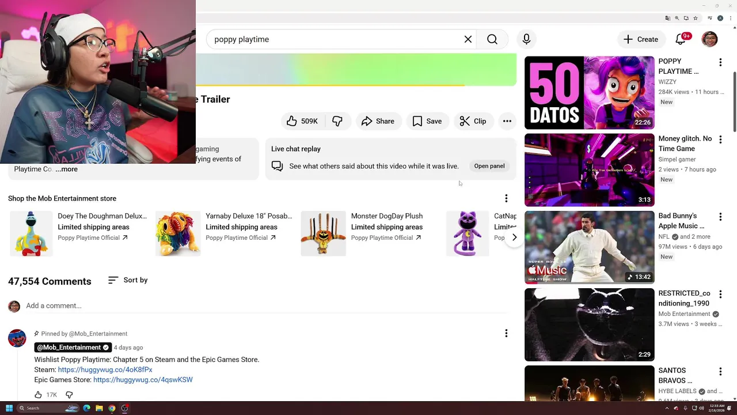
Task: Open the Chrome three-dot menu
Action: pyautogui.click(x=730, y=18)
